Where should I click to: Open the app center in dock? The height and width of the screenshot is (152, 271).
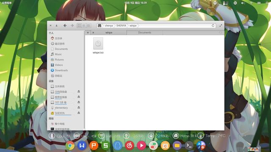click(x=201, y=146)
